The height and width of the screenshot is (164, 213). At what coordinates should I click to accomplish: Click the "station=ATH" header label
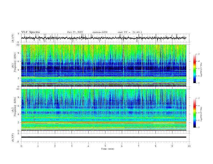(x=100, y=32)
